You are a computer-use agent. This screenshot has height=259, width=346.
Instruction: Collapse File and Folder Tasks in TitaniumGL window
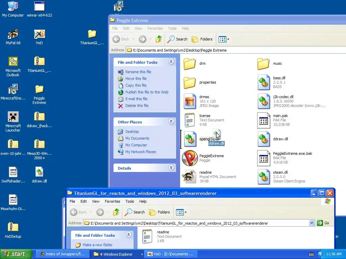pyautogui.click(x=128, y=235)
